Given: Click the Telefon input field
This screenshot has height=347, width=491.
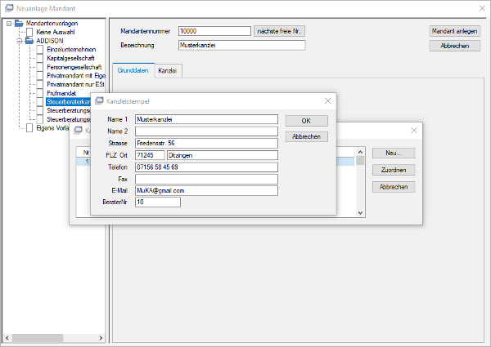Looking at the screenshot, I should [206, 167].
